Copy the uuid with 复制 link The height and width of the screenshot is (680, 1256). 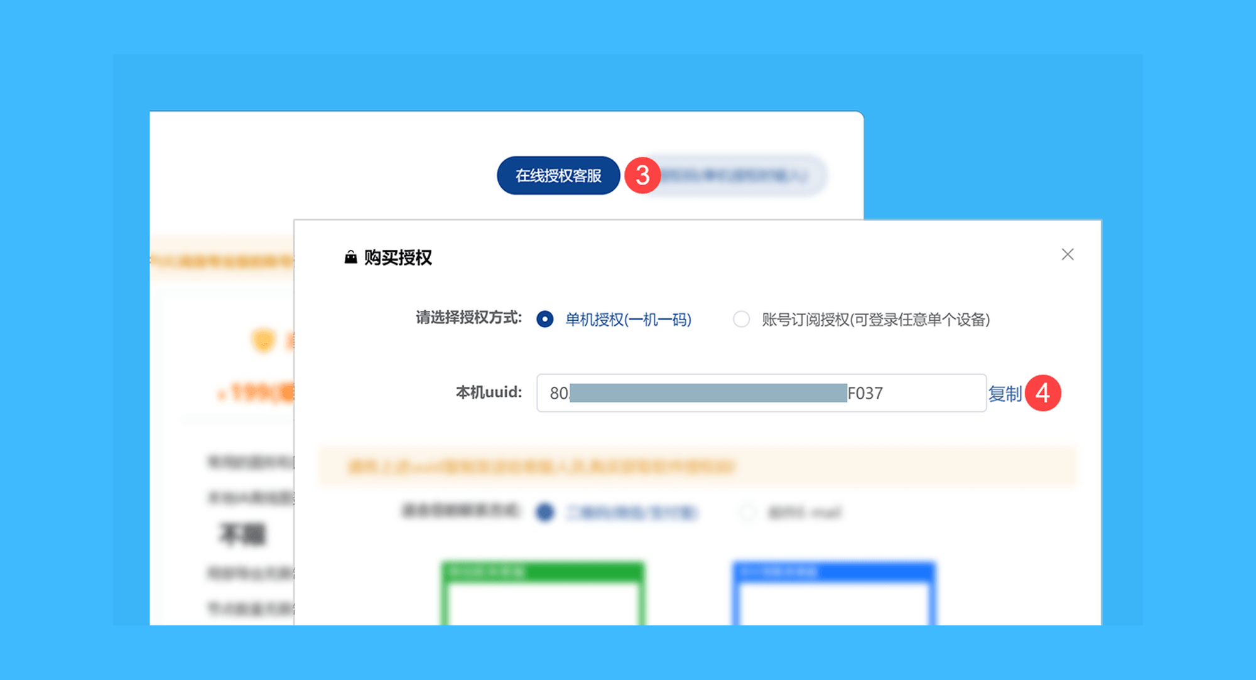[1005, 394]
